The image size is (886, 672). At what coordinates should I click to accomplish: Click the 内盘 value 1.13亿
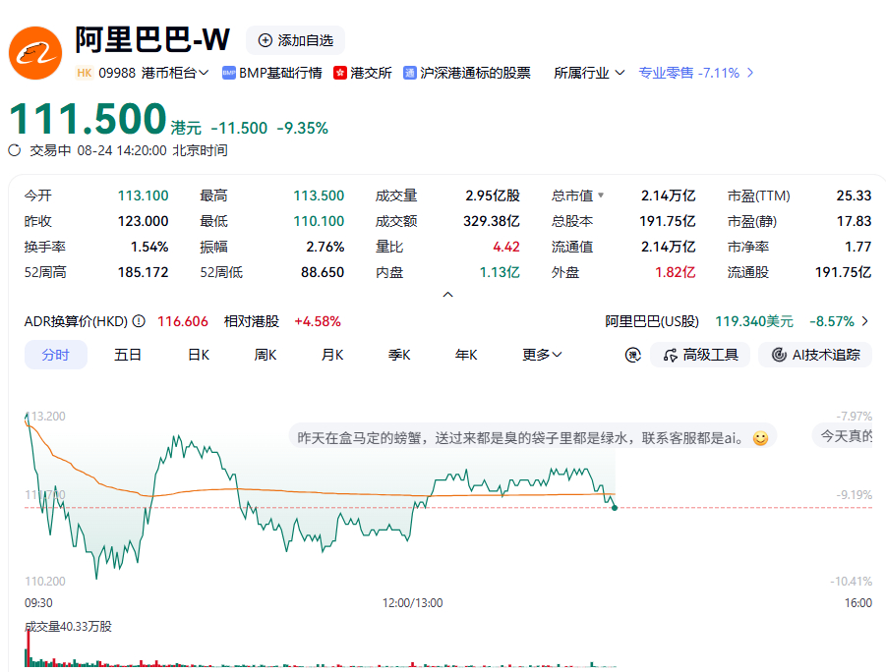(x=500, y=272)
